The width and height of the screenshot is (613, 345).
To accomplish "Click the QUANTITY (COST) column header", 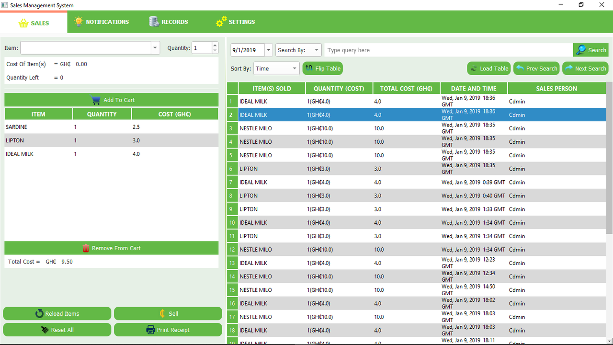I will pyautogui.click(x=339, y=88).
